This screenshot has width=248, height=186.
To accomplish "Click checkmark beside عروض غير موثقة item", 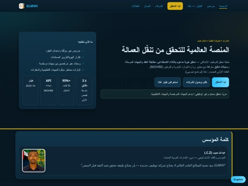I will pyautogui.click(x=83, y=51).
